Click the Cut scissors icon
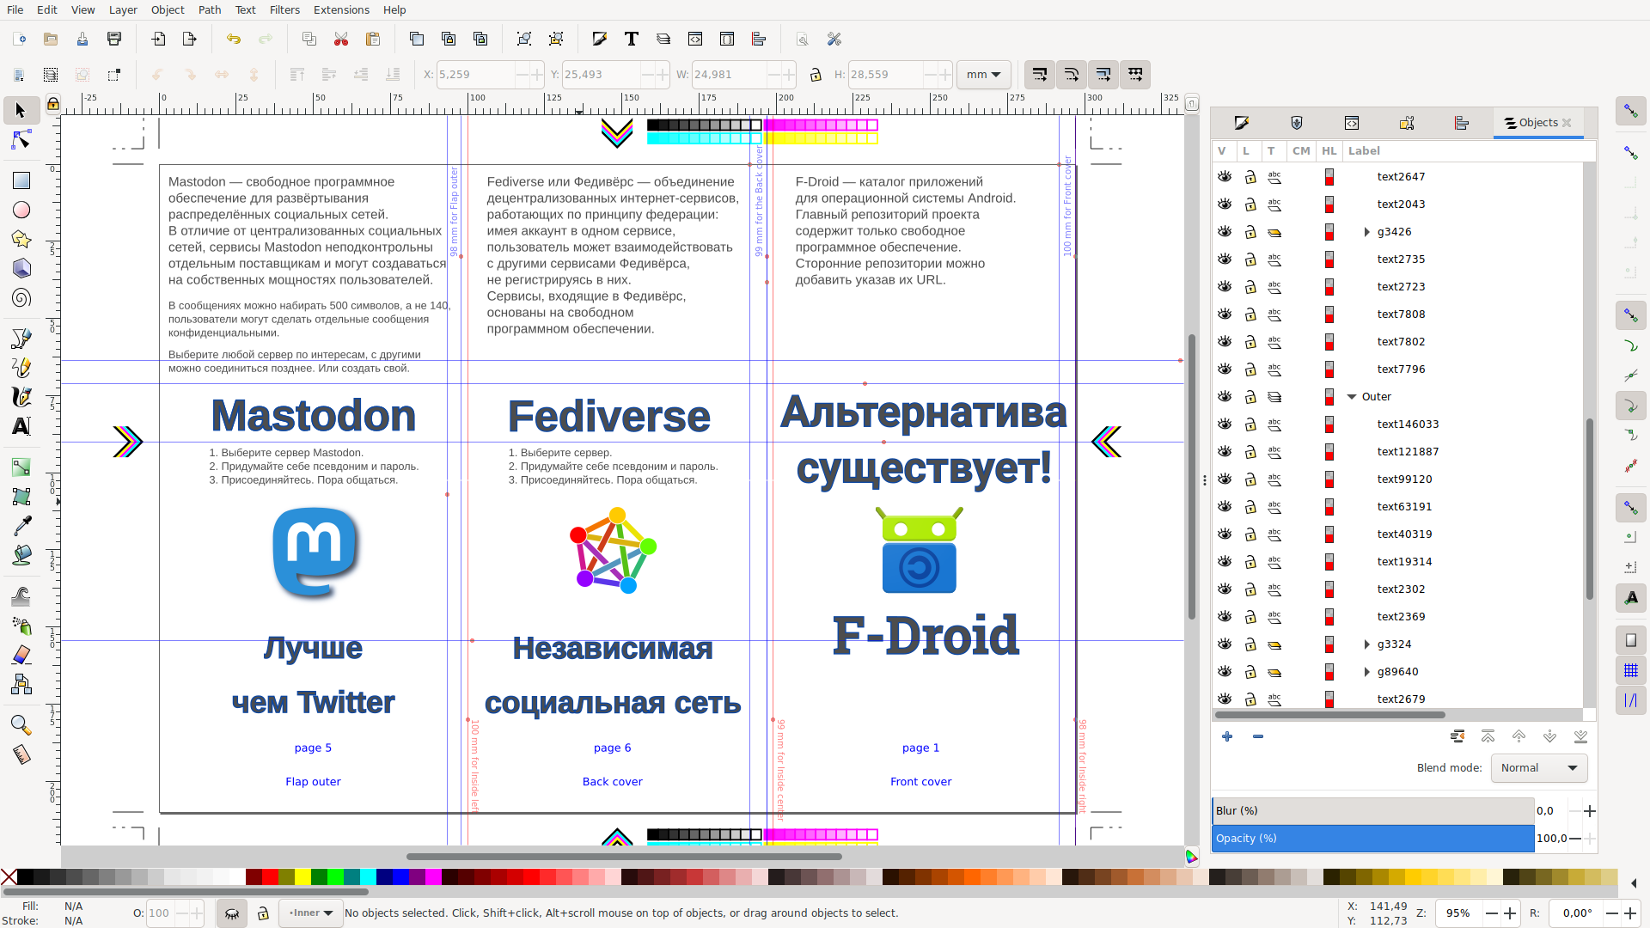 point(341,39)
